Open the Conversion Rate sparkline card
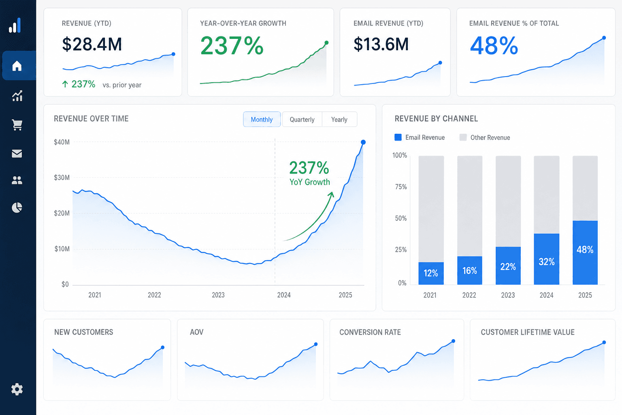 [x=397, y=360]
